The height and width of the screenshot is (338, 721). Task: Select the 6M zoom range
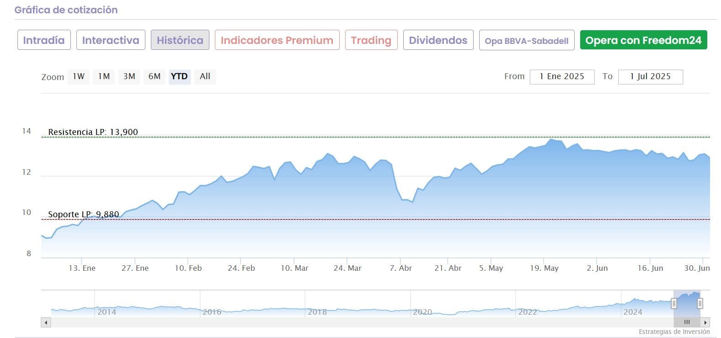[155, 76]
